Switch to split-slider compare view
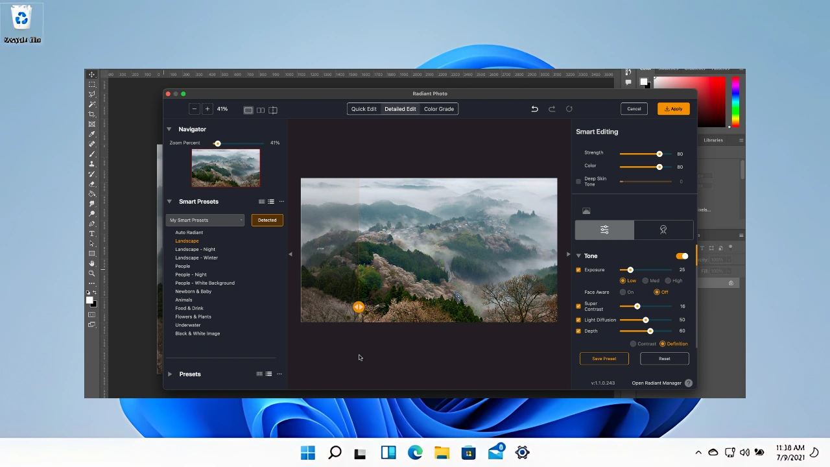 click(273, 110)
